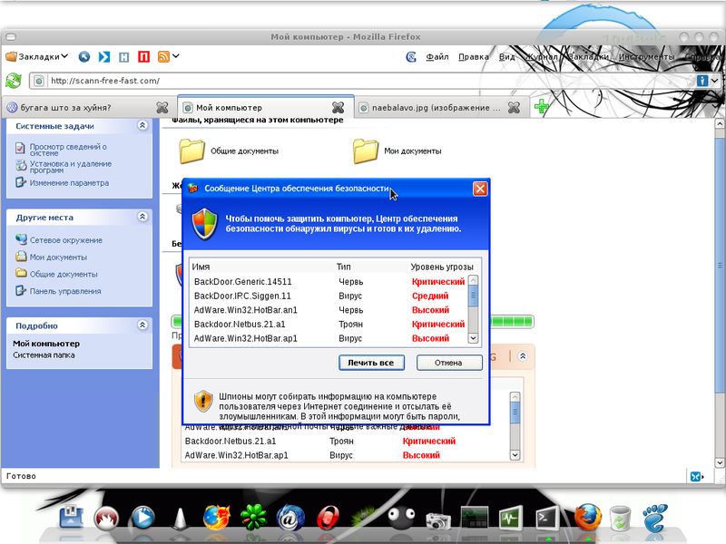Click the orange RSS feed icon
This screenshot has width=726, height=544.
click(x=163, y=56)
